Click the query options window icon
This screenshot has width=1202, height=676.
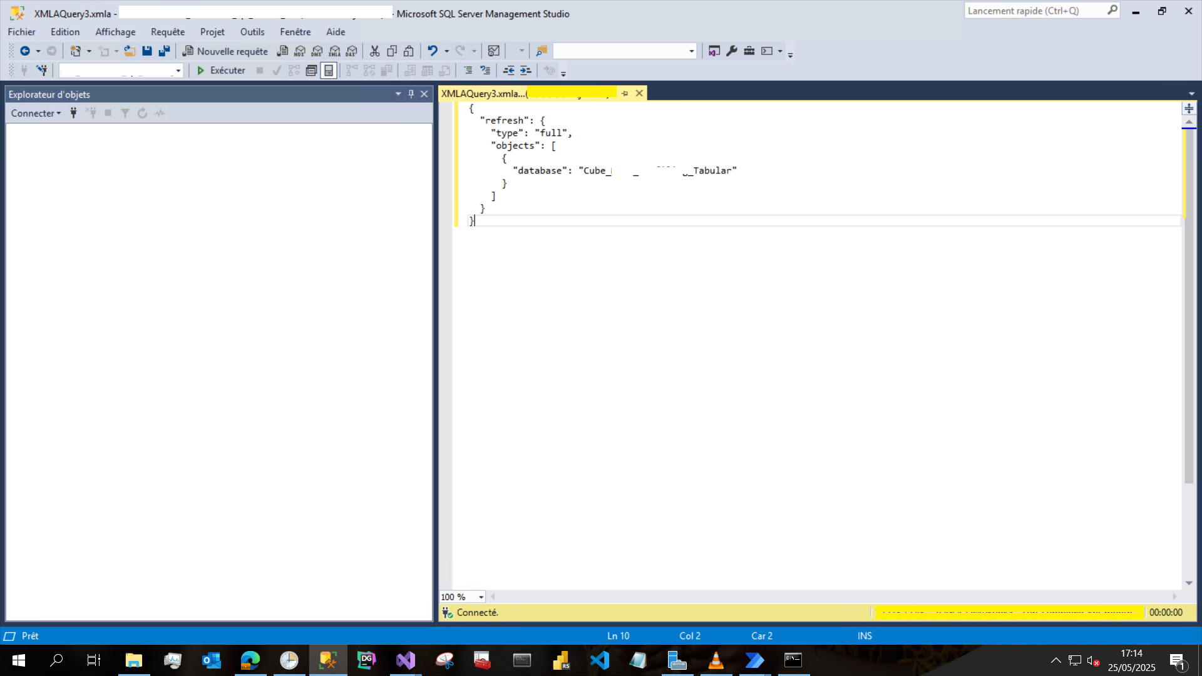[311, 71]
